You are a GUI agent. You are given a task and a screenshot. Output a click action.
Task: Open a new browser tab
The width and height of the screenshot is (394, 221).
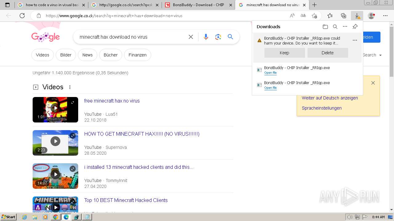point(314,5)
